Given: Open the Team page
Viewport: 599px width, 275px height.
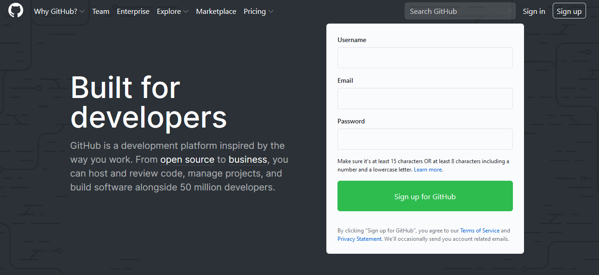Looking at the screenshot, I should (x=100, y=11).
